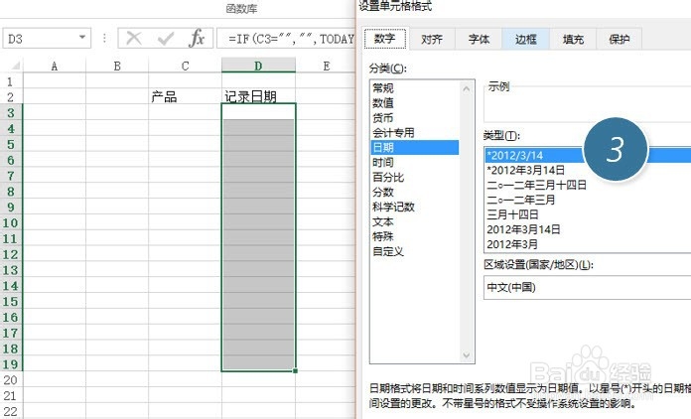Select 常规 category
This screenshot has width=691, height=419.
click(x=383, y=87)
